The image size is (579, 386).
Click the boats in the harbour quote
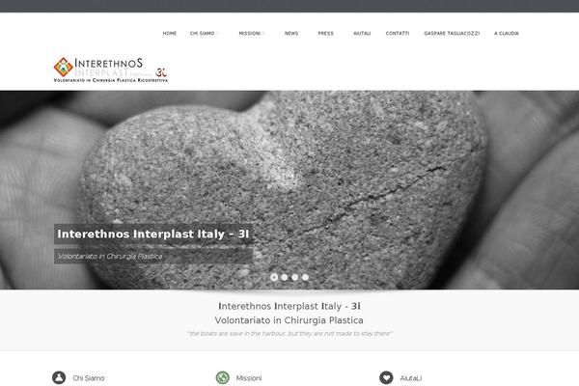tap(289, 333)
